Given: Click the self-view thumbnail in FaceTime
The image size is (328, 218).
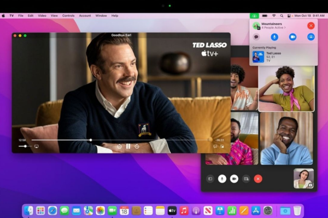Looking at the screenshot, I should point(303,179).
